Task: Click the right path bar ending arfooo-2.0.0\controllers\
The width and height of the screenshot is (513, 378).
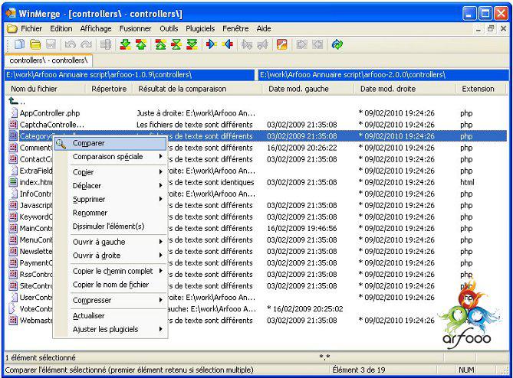Action: pyautogui.click(x=383, y=75)
